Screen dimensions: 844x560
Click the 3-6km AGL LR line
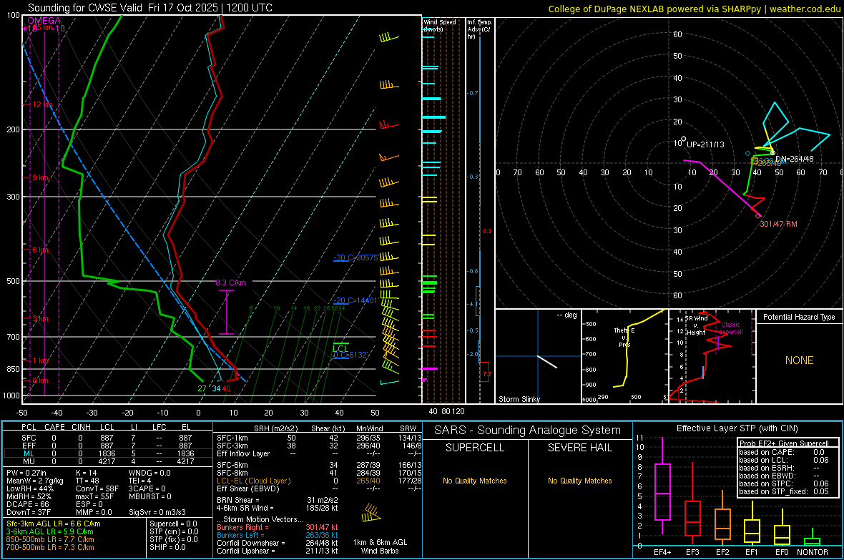point(50,531)
